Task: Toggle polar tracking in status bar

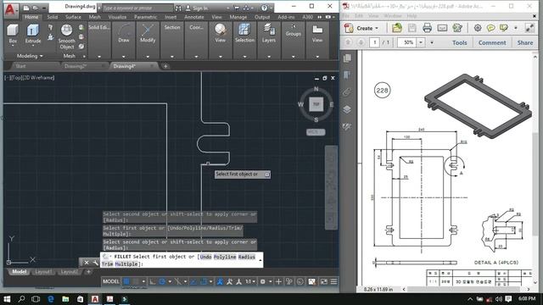Action: 162,282
